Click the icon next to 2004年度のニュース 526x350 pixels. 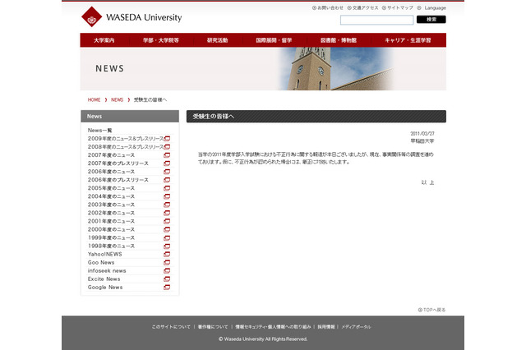tap(167, 196)
